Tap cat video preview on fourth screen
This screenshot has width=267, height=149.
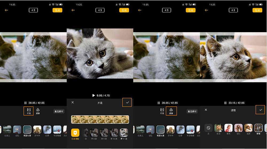pos(233,57)
